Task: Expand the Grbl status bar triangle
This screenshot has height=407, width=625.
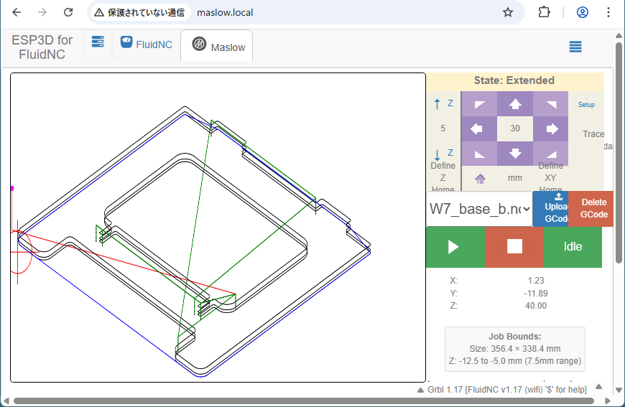Action: click(420, 390)
